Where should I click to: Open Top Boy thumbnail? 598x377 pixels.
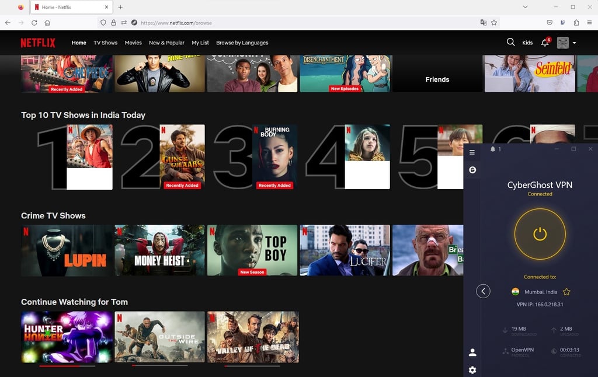point(252,250)
